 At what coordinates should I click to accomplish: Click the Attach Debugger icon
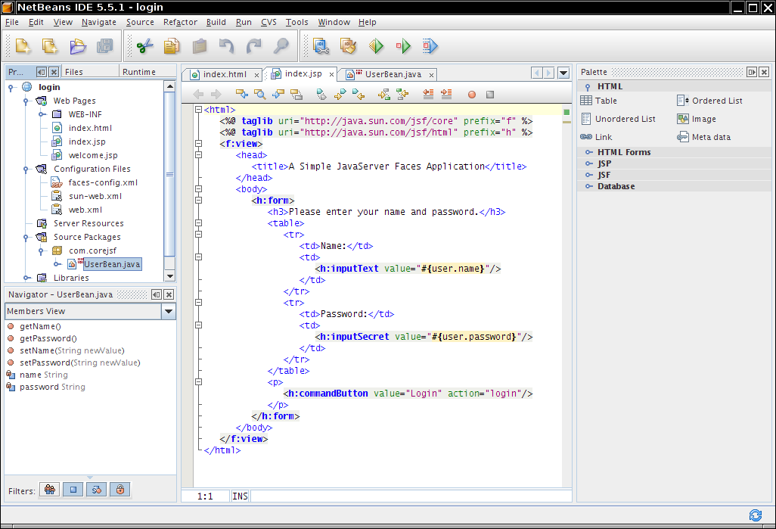tap(430, 46)
